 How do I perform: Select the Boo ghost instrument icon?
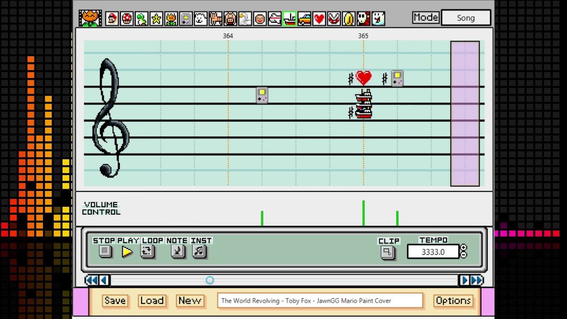tap(378, 19)
